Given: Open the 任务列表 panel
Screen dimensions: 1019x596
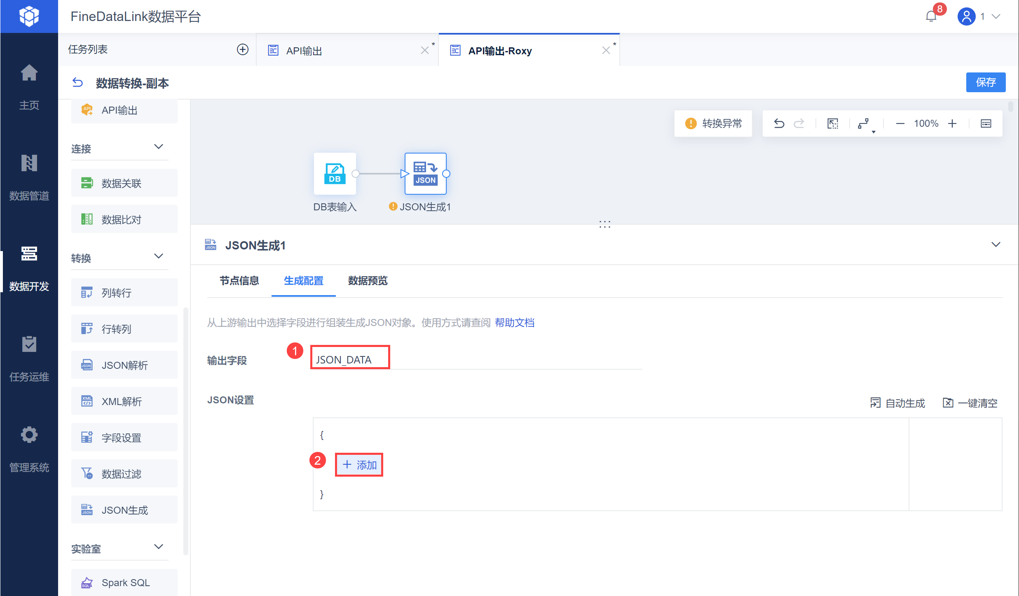Looking at the screenshot, I should pos(88,49).
